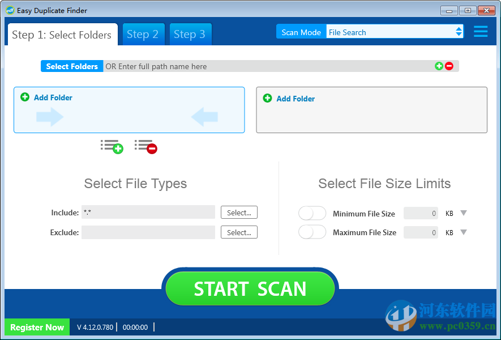Open the KB unit dropdown for Minimum File Size
The height and width of the screenshot is (340, 501).
pos(463,213)
